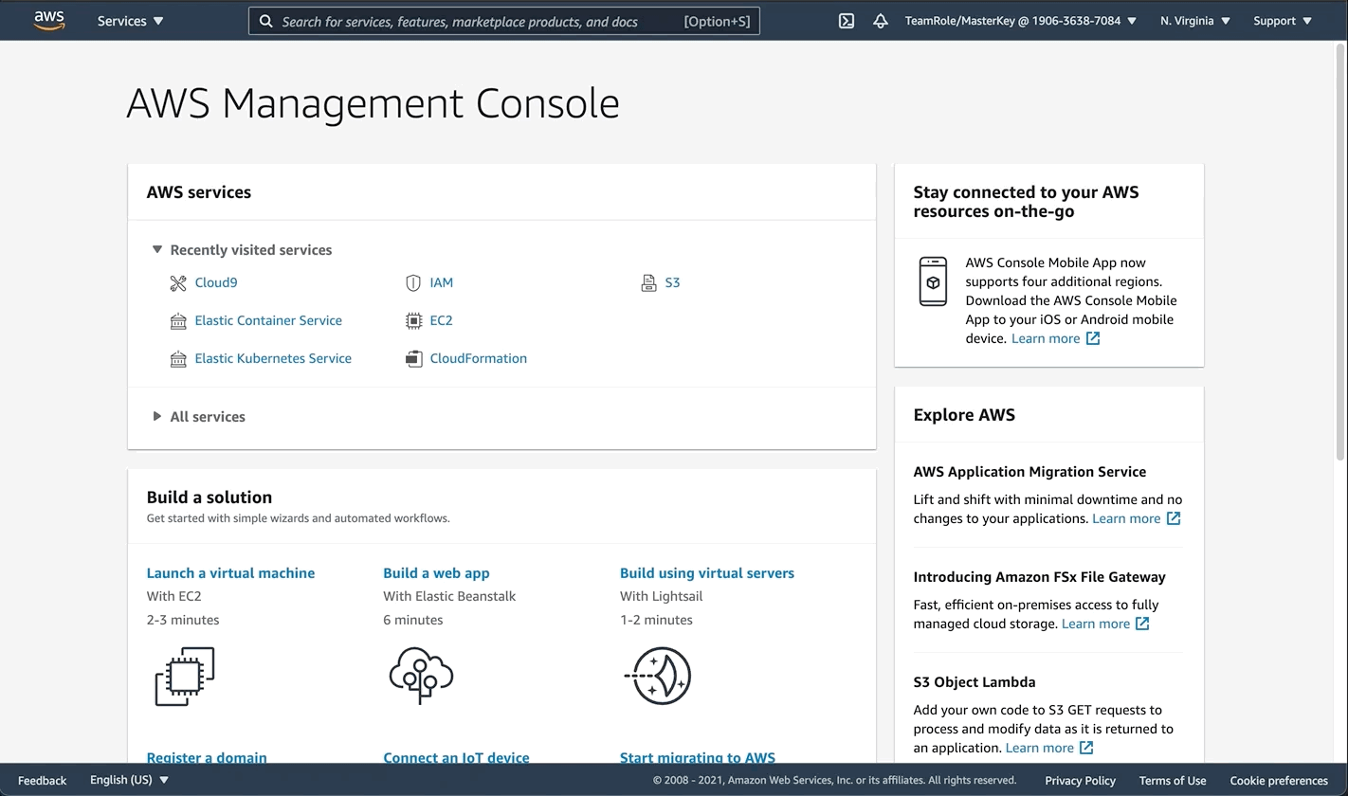
Task: Click the EC2 virtual machine illustration
Action: tap(185, 677)
